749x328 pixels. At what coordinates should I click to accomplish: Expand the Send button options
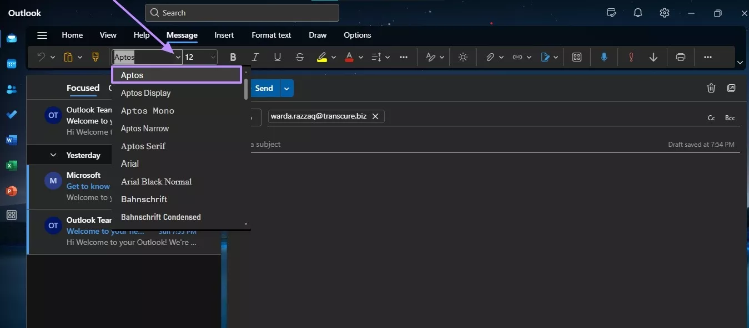(286, 88)
